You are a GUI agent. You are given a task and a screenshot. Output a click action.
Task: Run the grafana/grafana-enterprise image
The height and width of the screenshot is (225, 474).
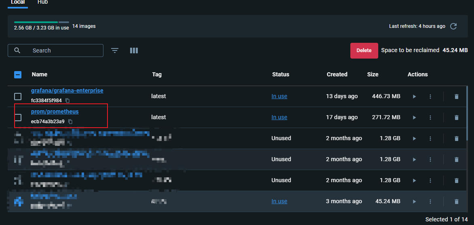tap(414, 97)
